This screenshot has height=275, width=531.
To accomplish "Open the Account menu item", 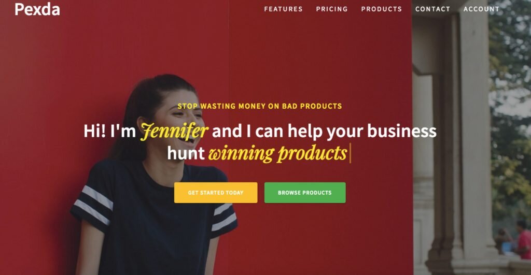I will [x=481, y=9].
